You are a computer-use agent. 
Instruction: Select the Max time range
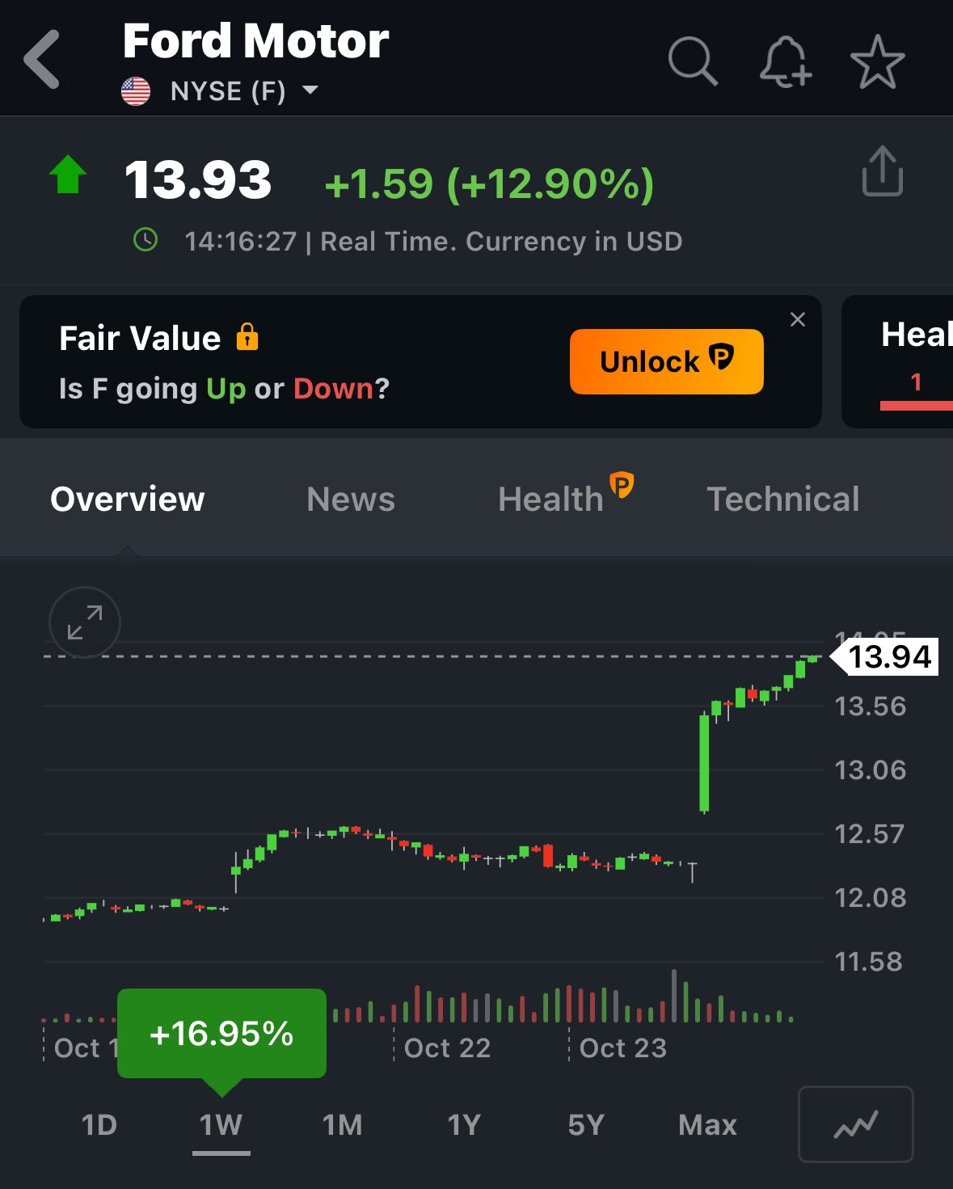[x=707, y=1124]
